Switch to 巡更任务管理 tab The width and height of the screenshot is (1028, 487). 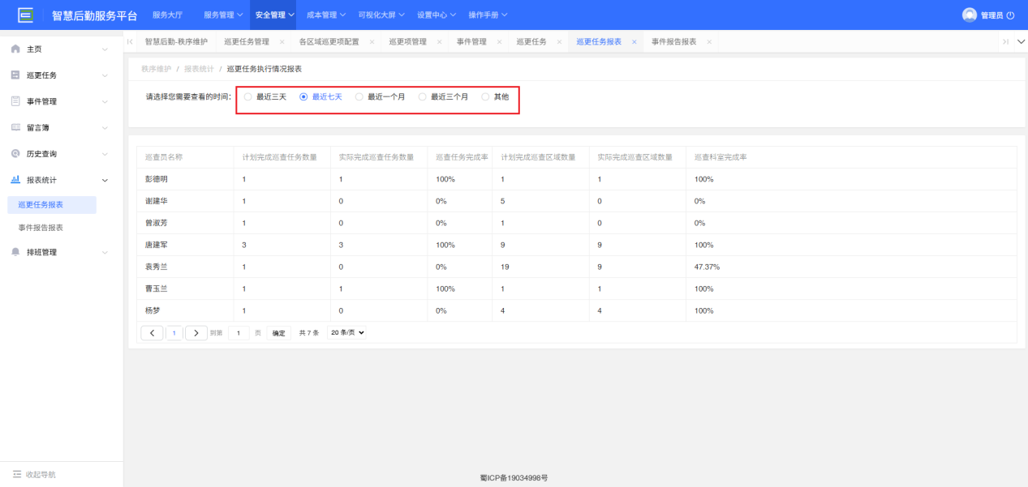click(247, 41)
